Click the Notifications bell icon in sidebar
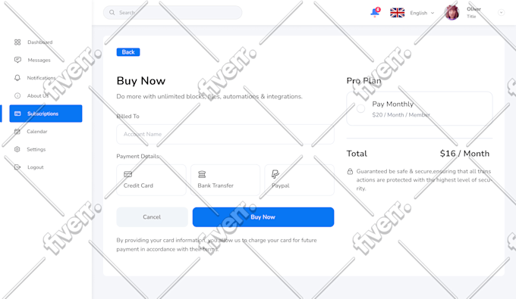This screenshot has width=516, height=299. click(17, 78)
